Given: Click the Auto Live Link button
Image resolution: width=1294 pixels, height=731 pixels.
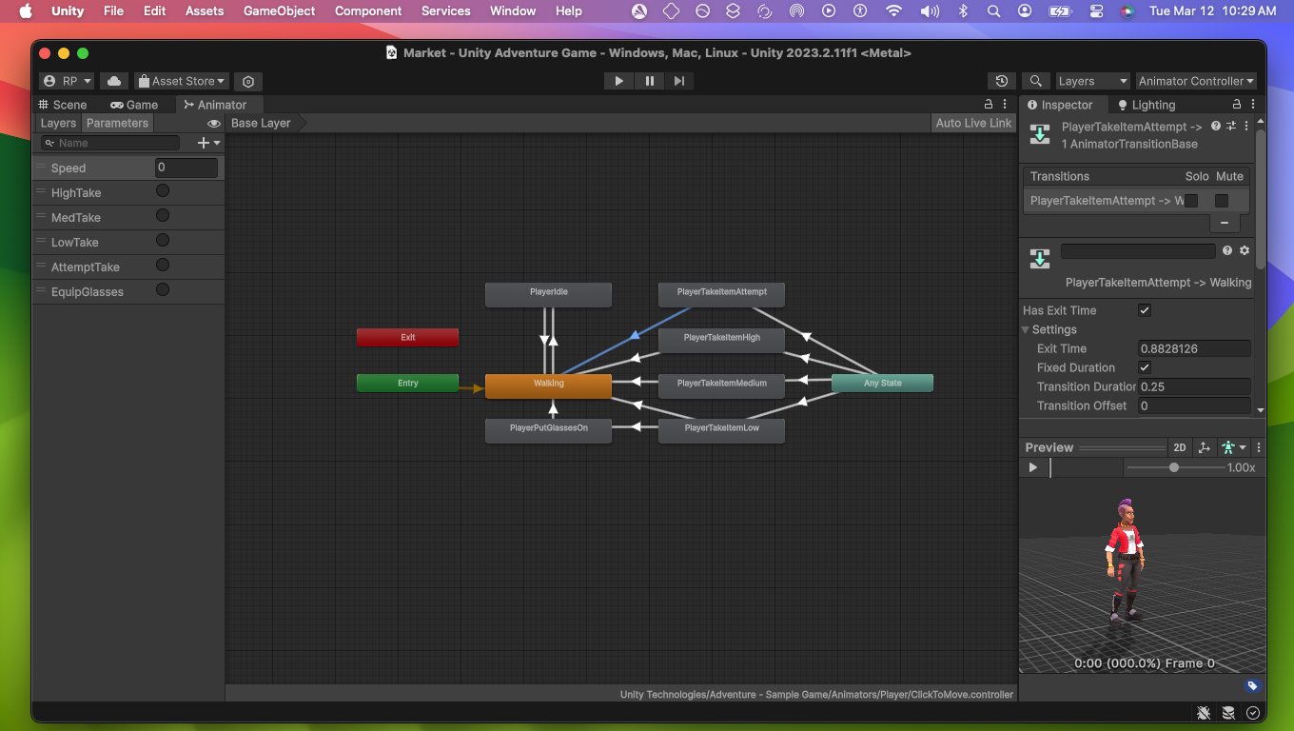Looking at the screenshot, I should click(972, 123).
